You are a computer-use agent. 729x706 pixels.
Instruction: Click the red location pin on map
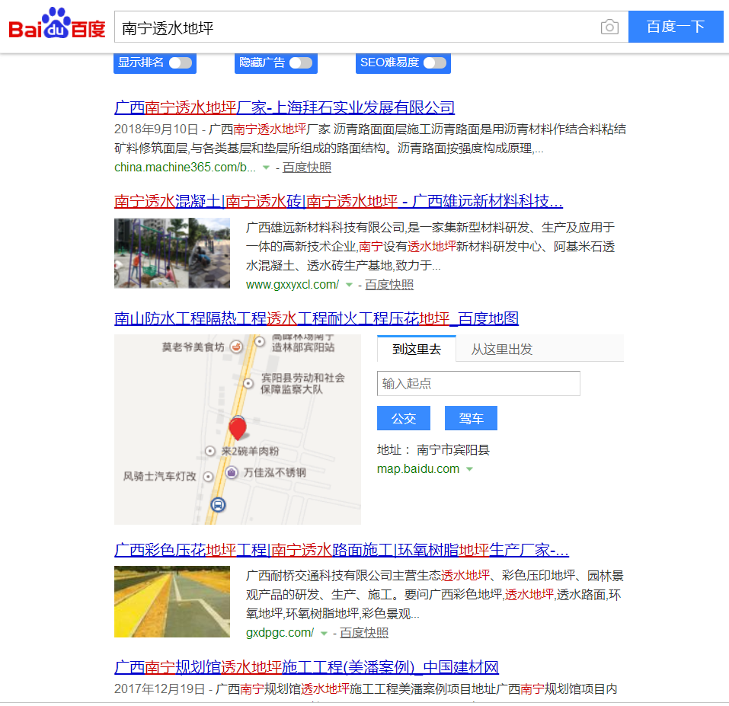pos(238,429)
